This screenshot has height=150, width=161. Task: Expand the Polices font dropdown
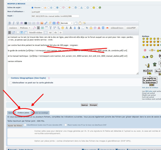point(25,28)
